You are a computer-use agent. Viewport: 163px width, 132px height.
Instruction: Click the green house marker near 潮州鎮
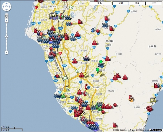tap(100, 109)
